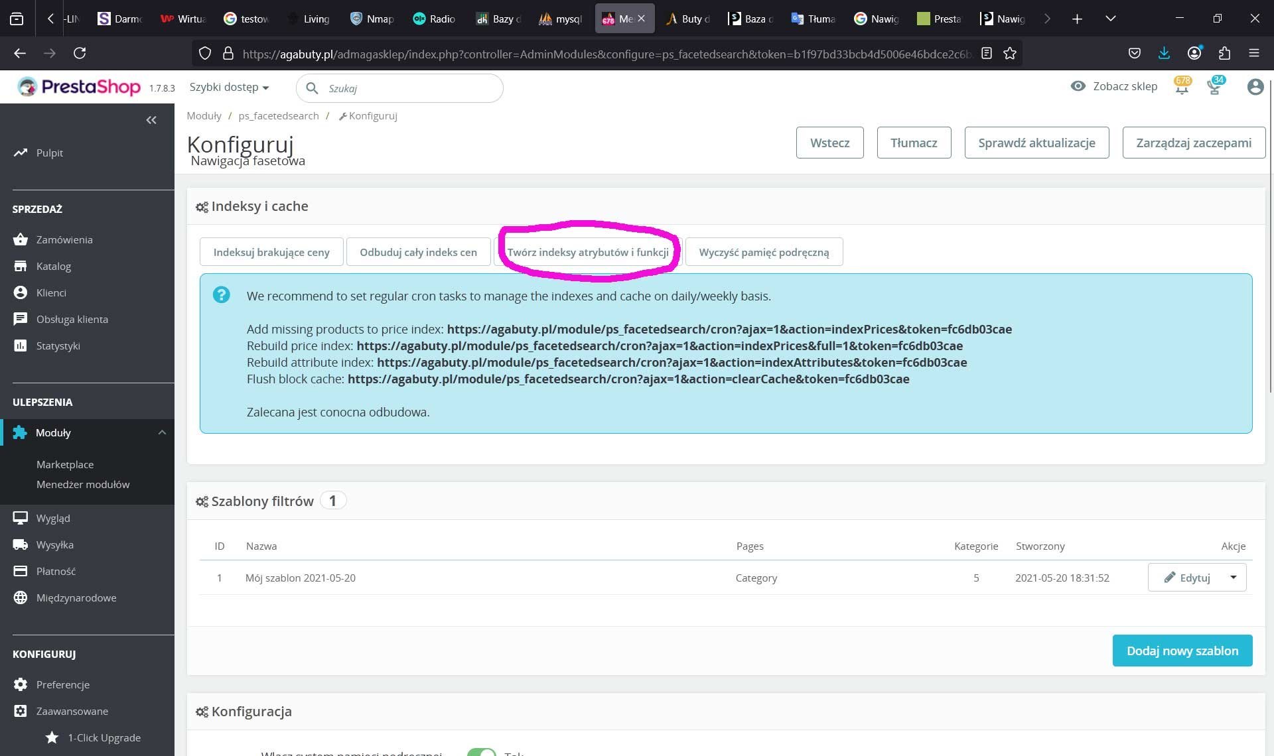Open employee profile avatar icon
Screen dimensions: 1274x756
click(1255, 87)
